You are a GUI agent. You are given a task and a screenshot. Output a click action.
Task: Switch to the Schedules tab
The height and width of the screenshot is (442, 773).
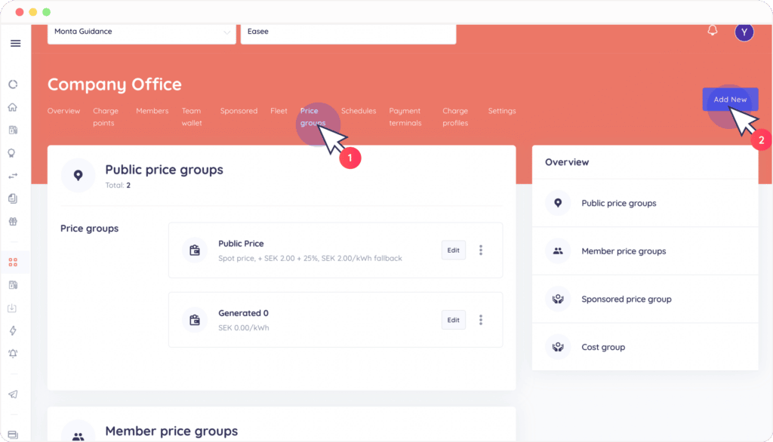pos(359,111)
